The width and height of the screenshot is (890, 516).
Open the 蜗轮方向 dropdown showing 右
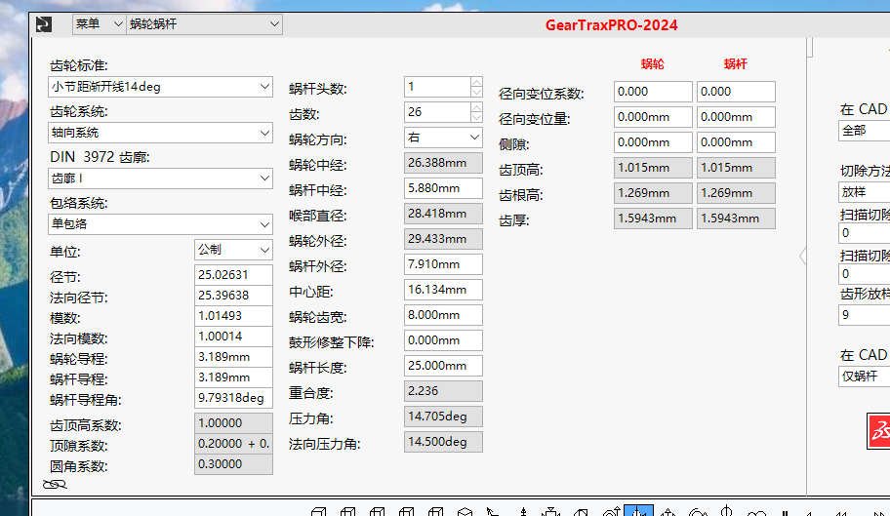pos(443,138)
